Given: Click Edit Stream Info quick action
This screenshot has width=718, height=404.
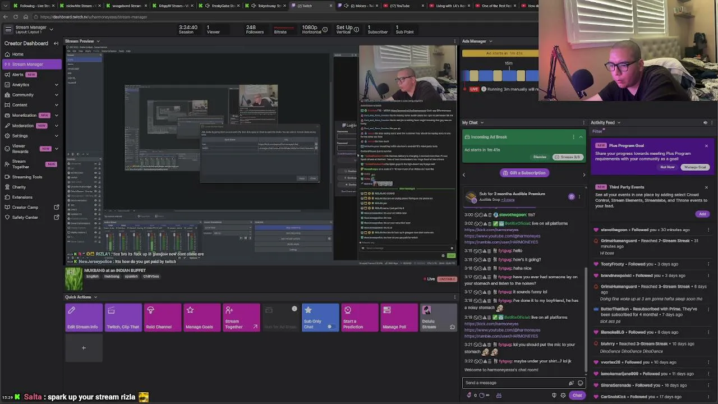Looking at the screenshot, I should click(x=84, y=318).
